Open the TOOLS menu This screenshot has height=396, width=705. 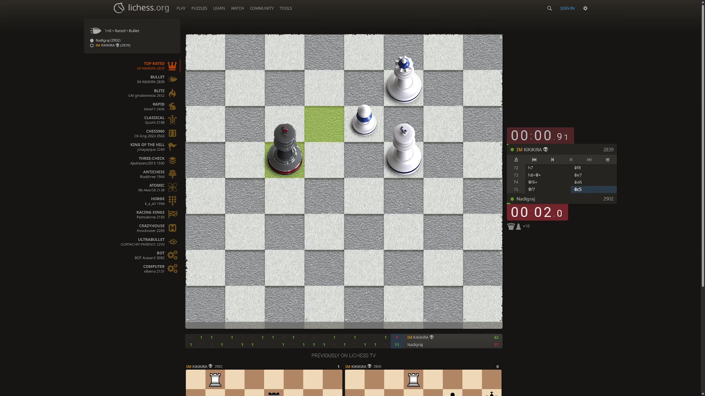pos(285,8)
